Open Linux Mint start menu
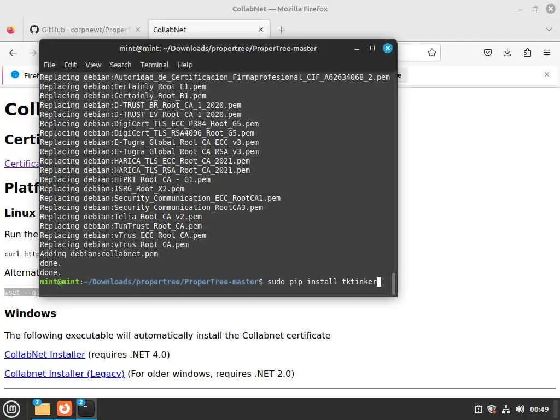 coord(12,409)
